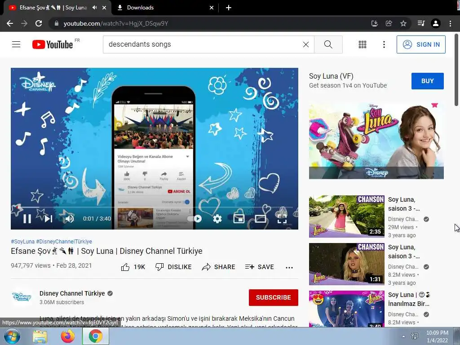
Task: Go to YouTube home via logo
Action: point(53,44)
